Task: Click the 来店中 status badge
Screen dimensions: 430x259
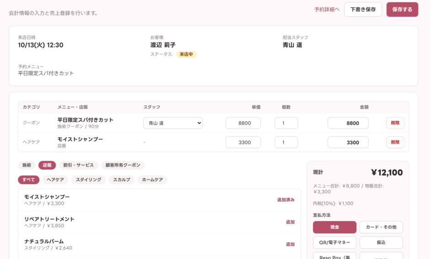Action: pyautogui.click(x=186, y=54)
